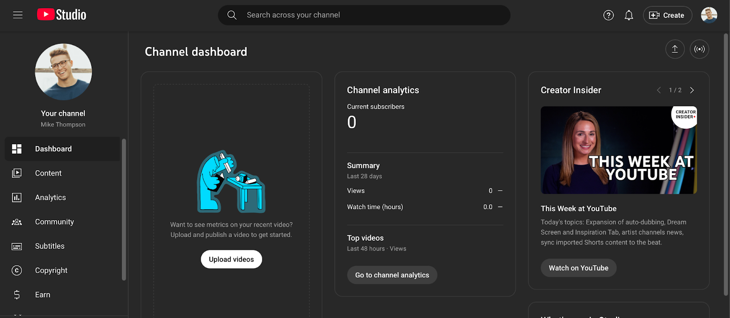
Task: Click the main page scrollbar
Action: (x=726, y=165)
